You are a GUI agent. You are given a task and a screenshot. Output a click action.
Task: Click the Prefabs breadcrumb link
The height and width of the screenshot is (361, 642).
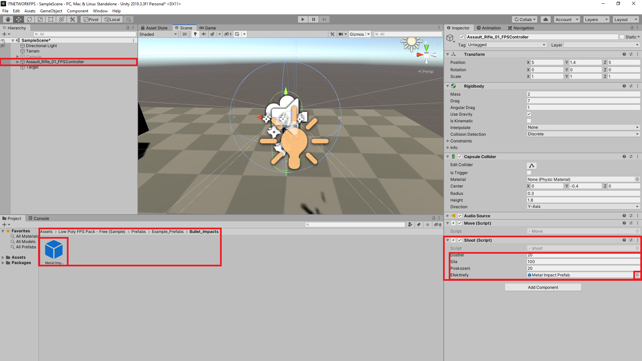pos(138,231)
